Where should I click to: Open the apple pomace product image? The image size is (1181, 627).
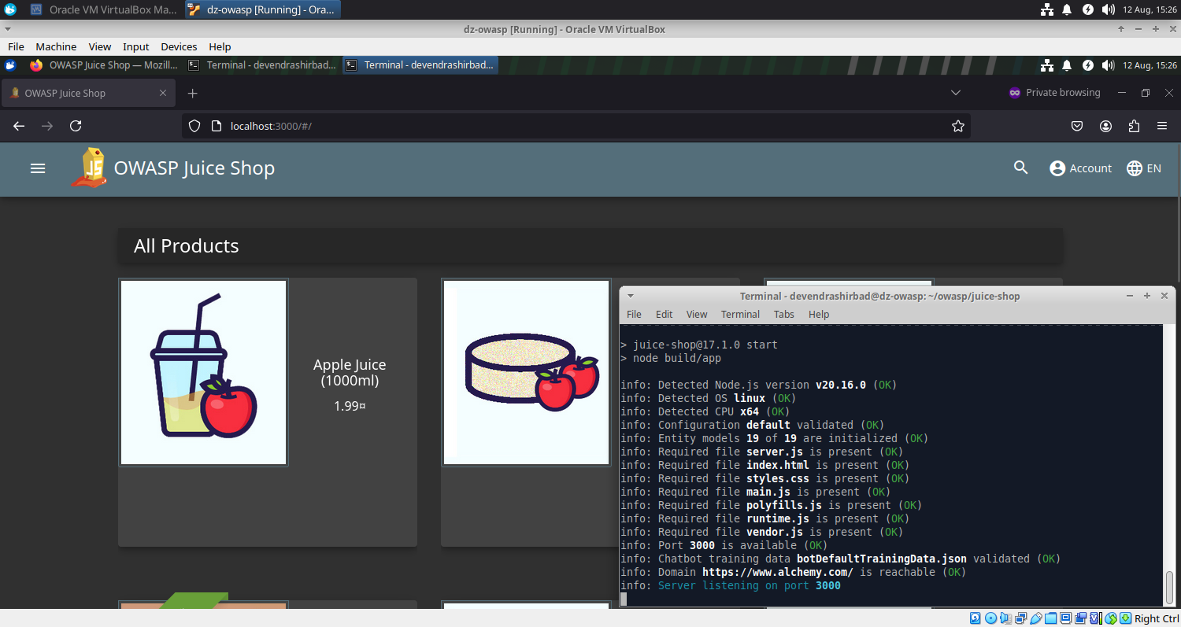[527, 372]
